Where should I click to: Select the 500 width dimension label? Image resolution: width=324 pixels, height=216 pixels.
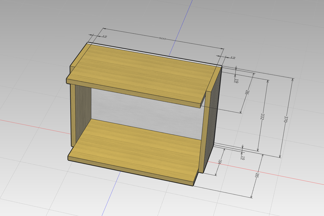(x=162, y=39)
